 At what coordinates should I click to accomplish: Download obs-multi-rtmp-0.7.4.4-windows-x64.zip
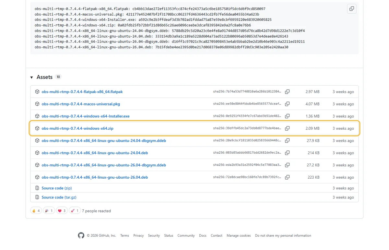(77, 128)
